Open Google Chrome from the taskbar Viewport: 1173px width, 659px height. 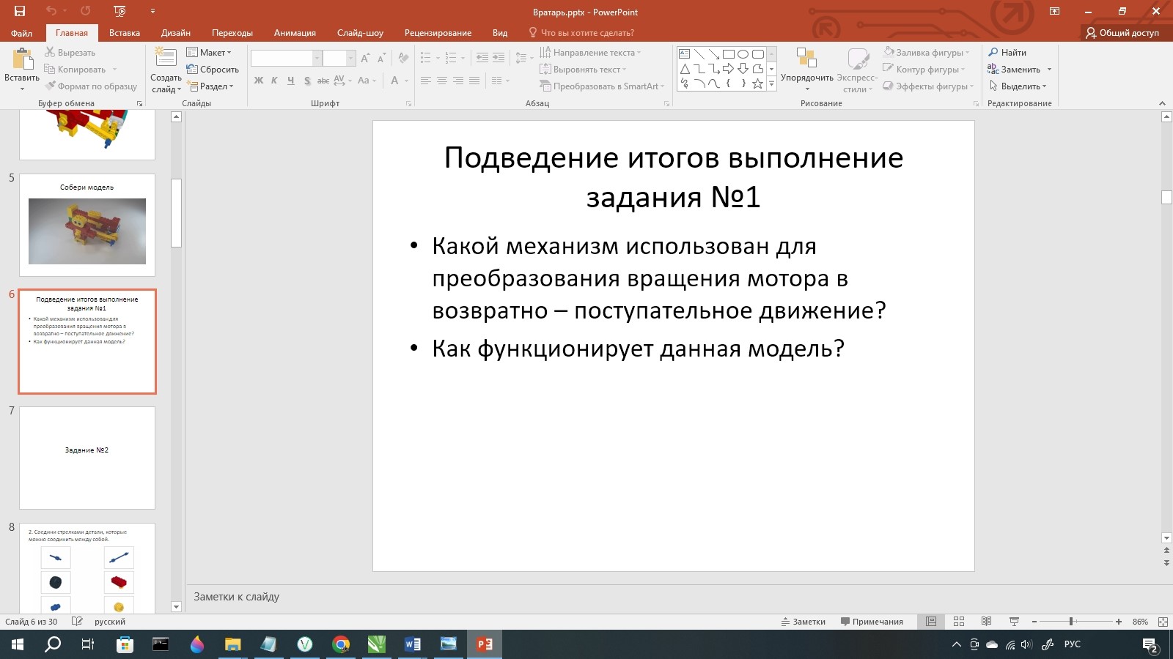click(341, 644)
